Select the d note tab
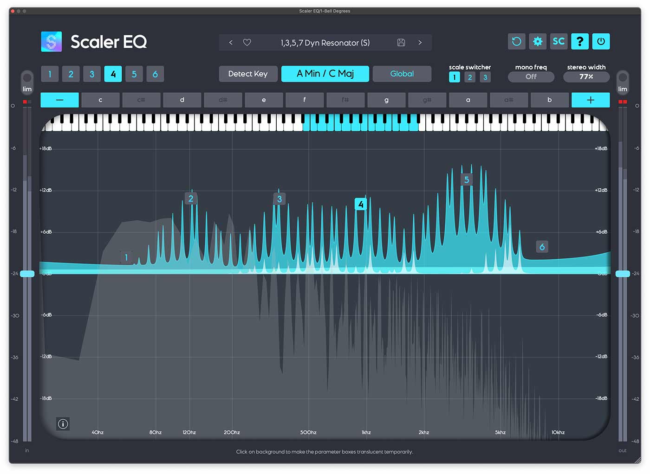This screenshot has width=650, height=474. point(182,100)
